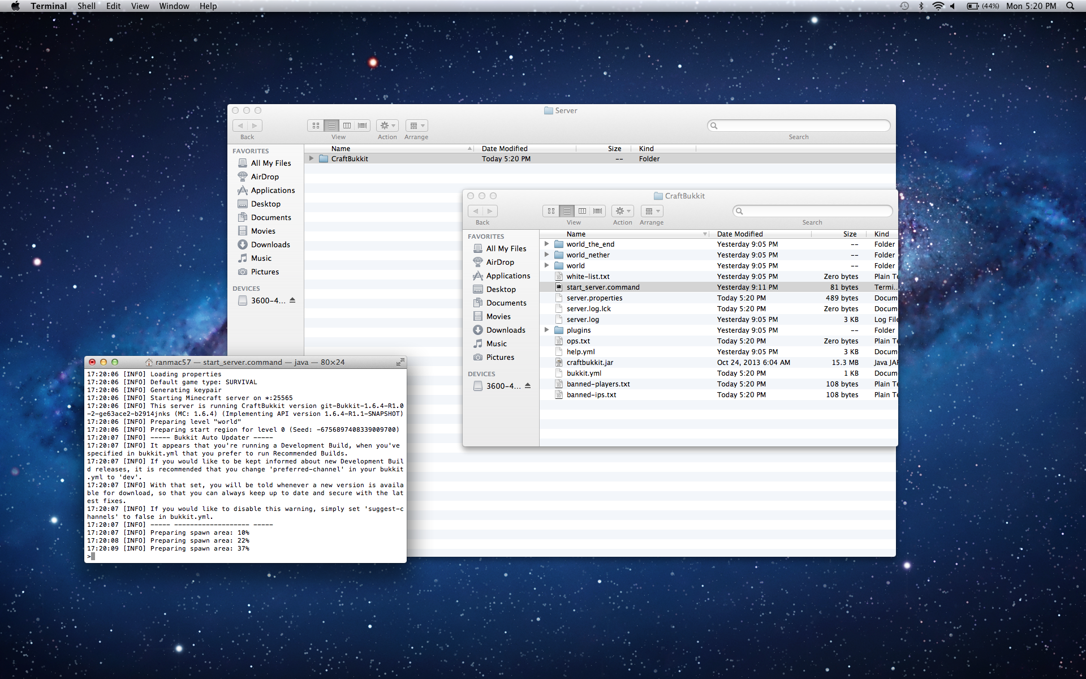Screen dimensions: 1086x679
Task: Open the Shell menu
Action: [x=87, y=6]
